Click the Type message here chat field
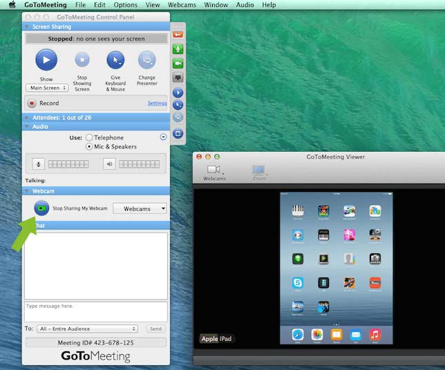 pyautogui.click(x=96, y=312)
